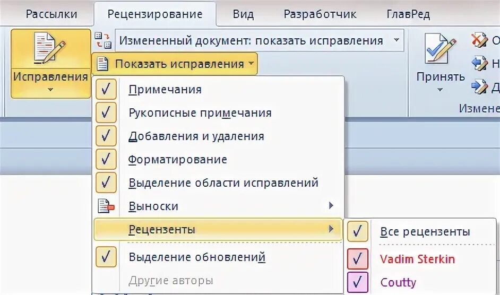Image resolution: width=500 pixels, height=295 pixels.
Task: Click the next change arrow icon
Action: (479, 86)
